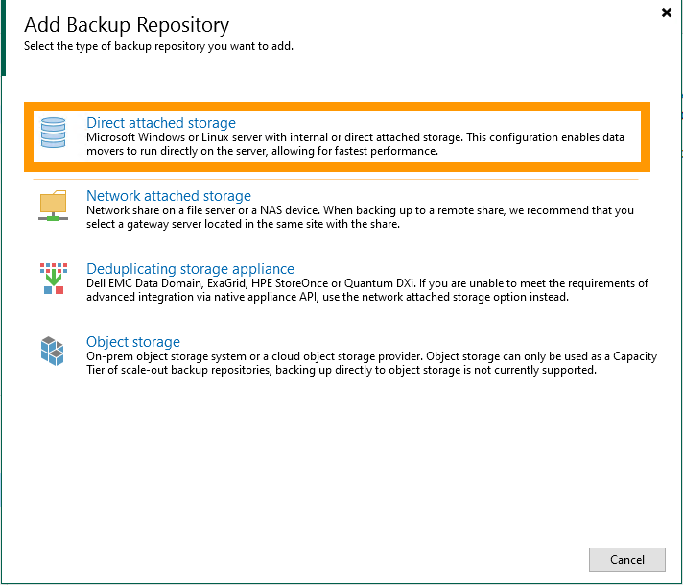Click the Network attached storage folder icon
The width and height of the screenshot is (683, 585).
(53, 206)
